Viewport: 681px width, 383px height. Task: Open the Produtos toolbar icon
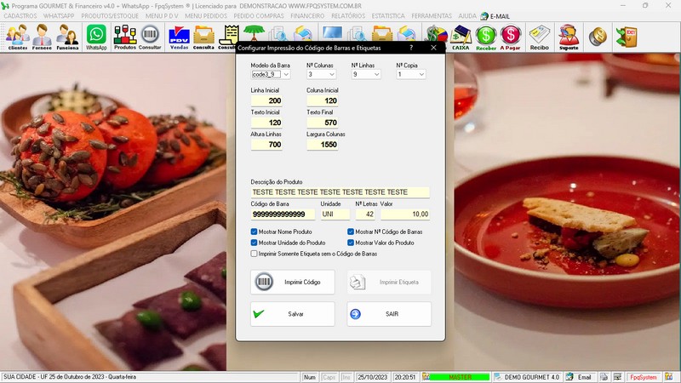tap(125, 37)
